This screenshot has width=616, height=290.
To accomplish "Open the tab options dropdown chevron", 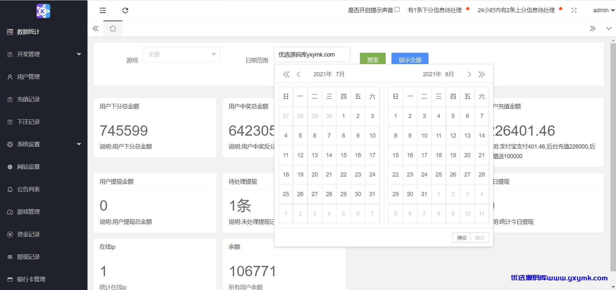I will pyautogui.click(x=609, y=29).
